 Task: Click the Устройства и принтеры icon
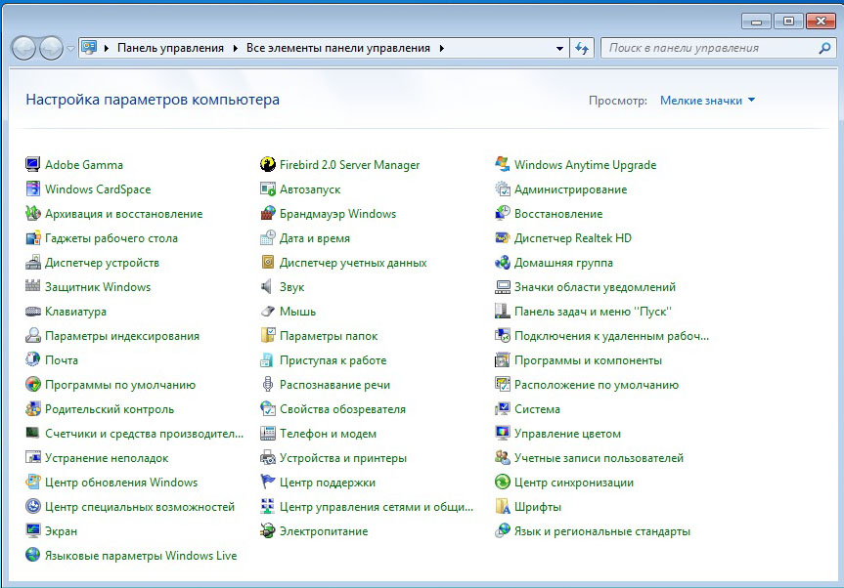click(268, 457)
